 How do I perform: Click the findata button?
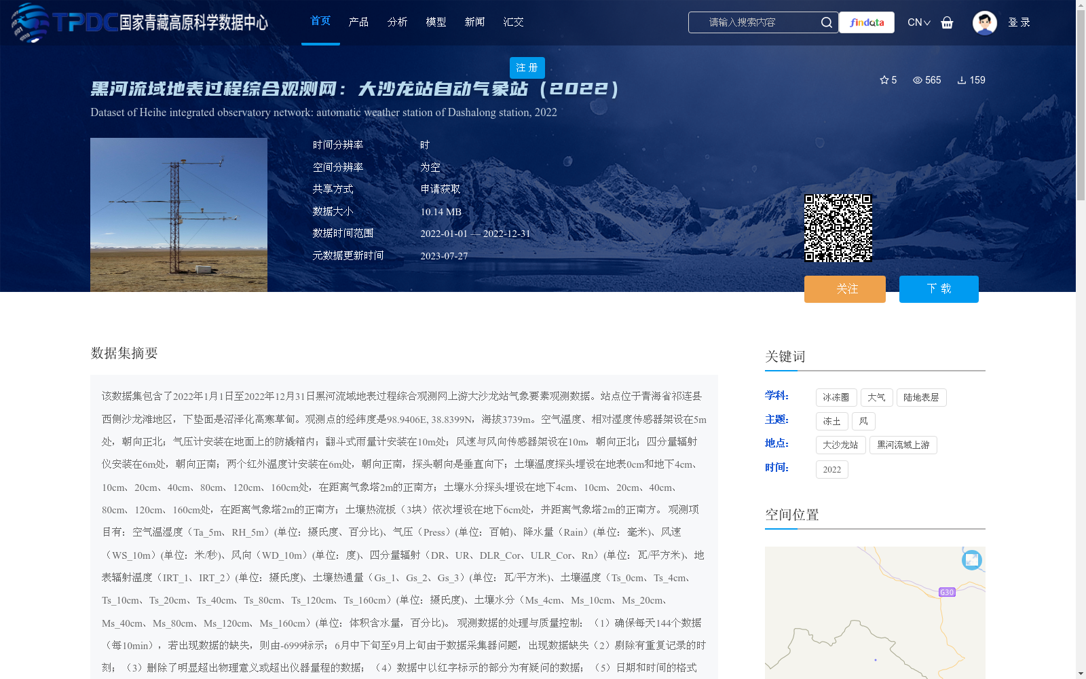coord(867,22)
